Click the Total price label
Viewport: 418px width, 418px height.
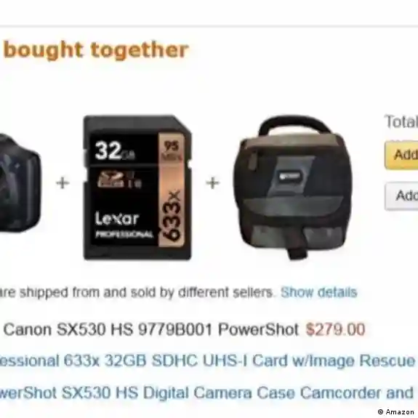pos(401,121)
